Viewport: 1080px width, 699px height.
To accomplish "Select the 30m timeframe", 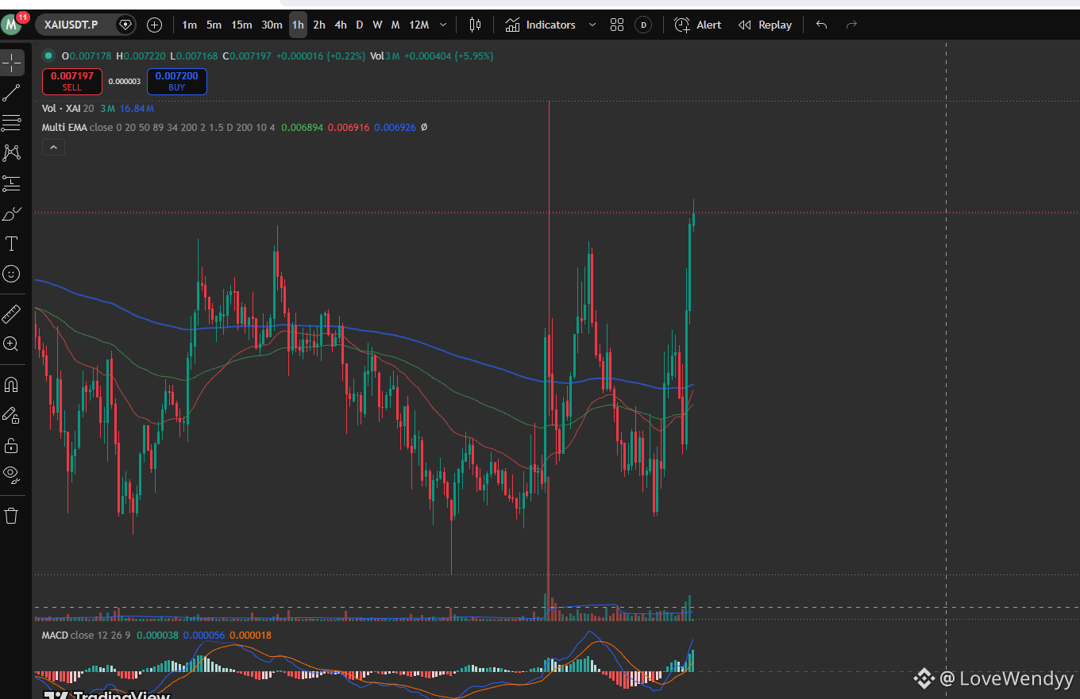I will point(272,25).
